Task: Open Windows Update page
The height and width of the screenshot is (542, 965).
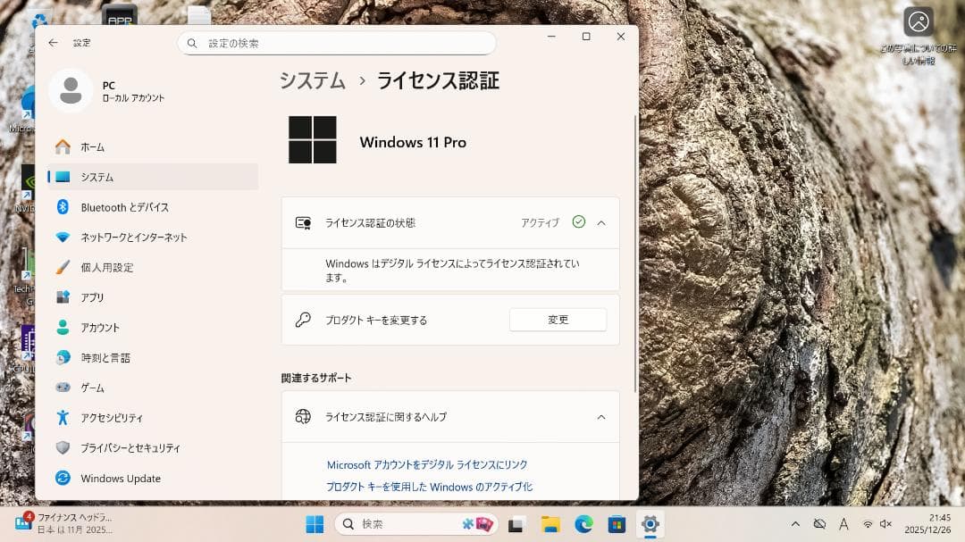Action: pyautogui.click(x=120, y=479)
